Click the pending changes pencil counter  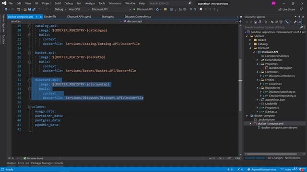pos(240,170)
